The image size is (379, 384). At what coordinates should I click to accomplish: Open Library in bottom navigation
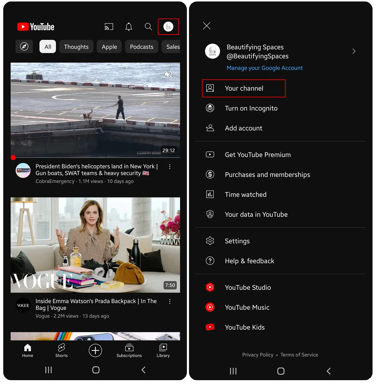[163, 350]
